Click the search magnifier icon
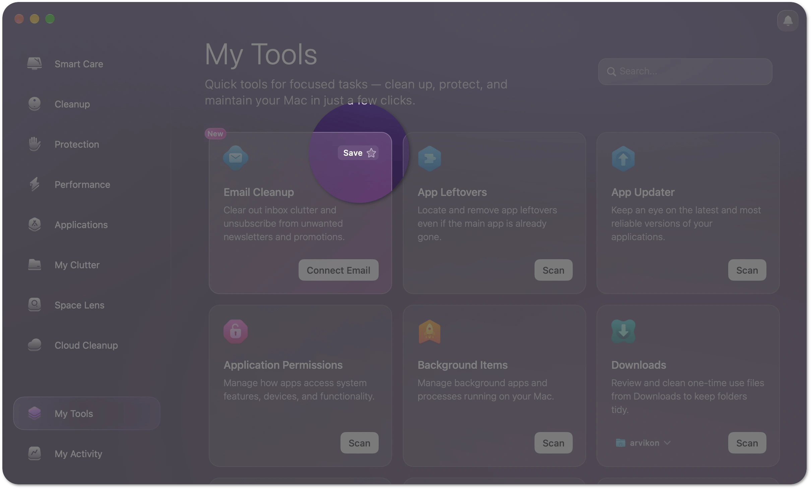 coord(611,71)
